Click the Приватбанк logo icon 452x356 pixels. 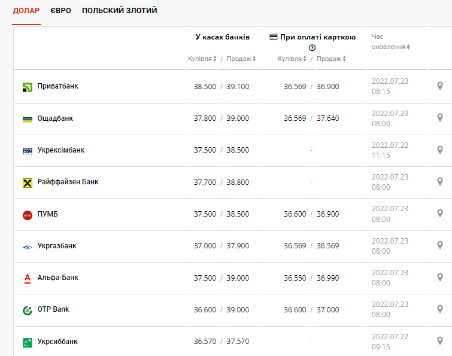[x=28, y=87]
